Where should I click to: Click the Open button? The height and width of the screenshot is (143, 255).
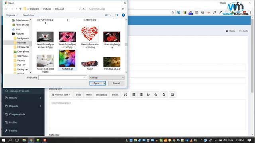[x=96, y=83]
